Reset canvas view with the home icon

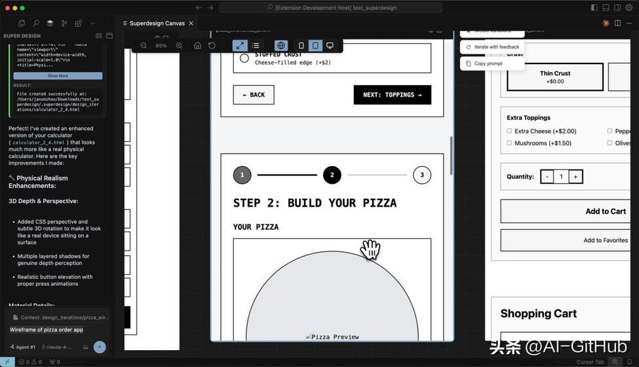tap(198, 46)
